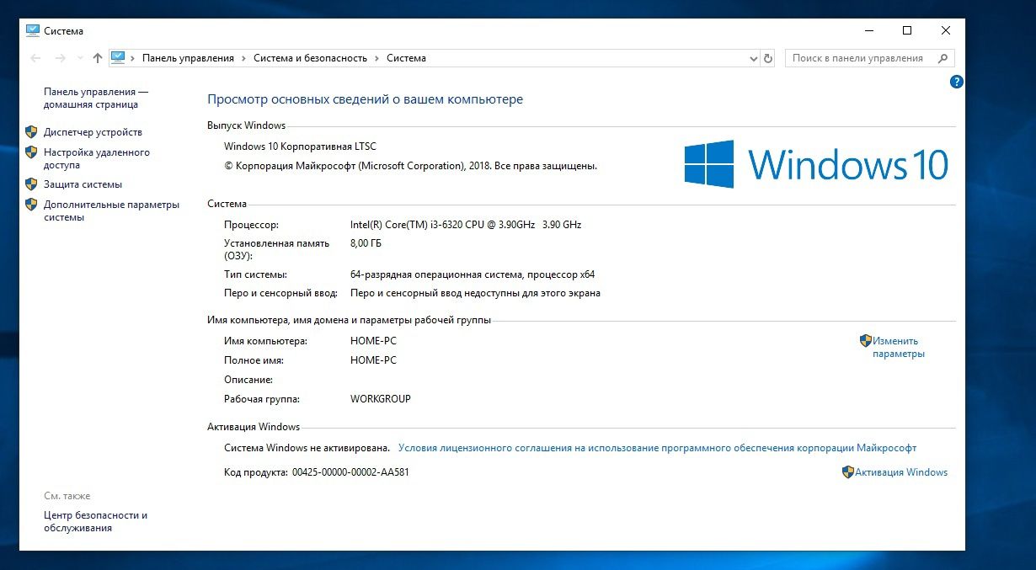Screen dimensions: 1036x570
Task: Open 'Защита системы' link
Action: tap(83, 184)
